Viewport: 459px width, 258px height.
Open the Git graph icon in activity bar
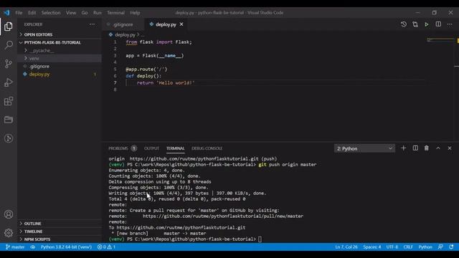point(9,138)
